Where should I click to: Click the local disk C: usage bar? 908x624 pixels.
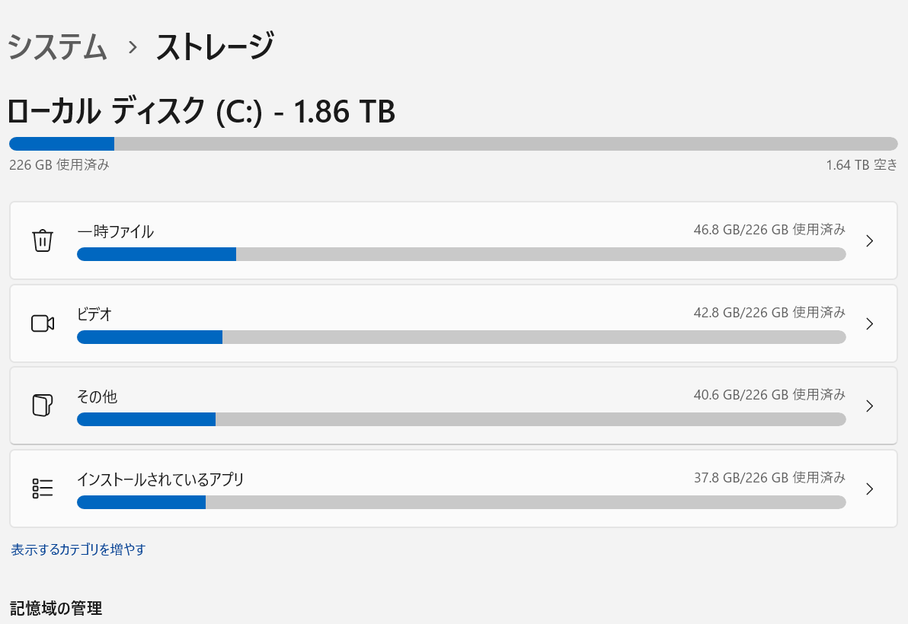pos(453,144)
